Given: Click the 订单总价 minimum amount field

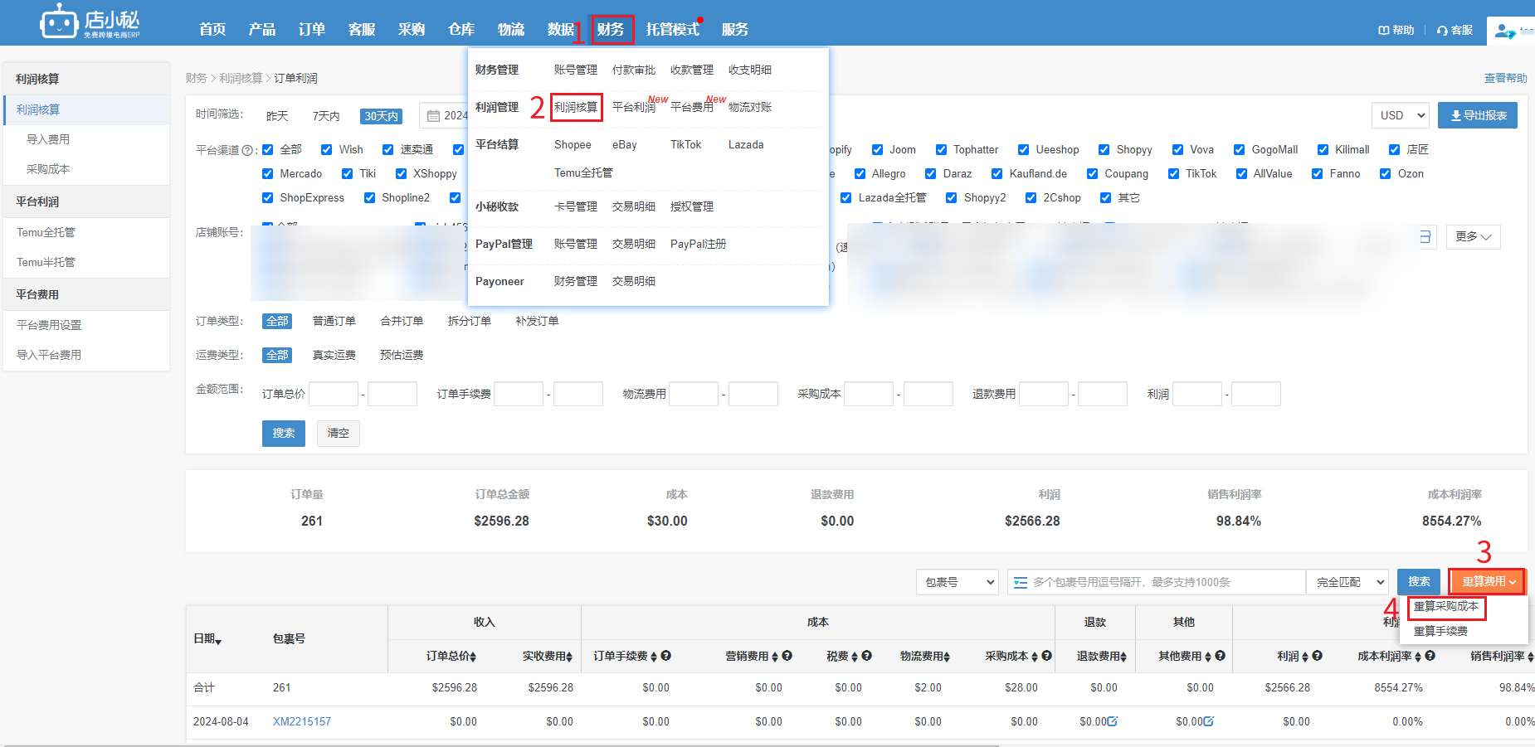Looking at the screenshot, I should click(x=334, y=394).
